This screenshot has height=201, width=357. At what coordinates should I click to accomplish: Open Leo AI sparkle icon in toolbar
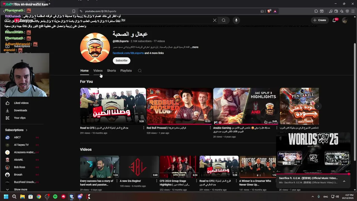342,11
